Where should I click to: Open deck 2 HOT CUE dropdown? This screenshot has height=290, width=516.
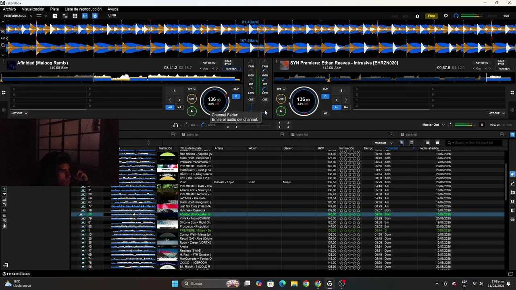click(497, 113)
